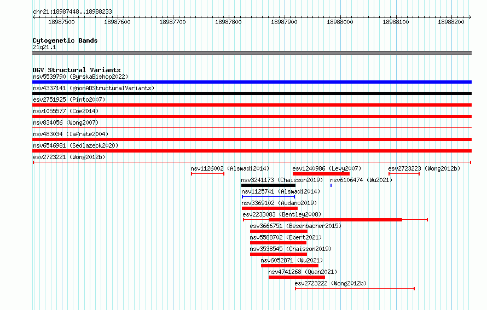Click the esv3666751 (Besenbacher2015) label

pyautogui.click(x=295, y=226)
